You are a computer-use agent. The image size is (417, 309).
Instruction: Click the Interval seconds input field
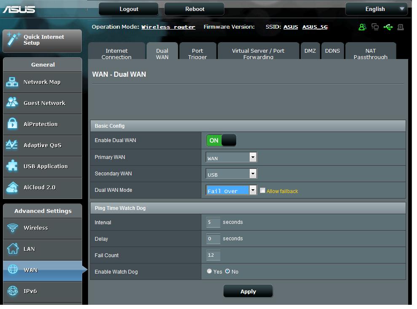213,222
